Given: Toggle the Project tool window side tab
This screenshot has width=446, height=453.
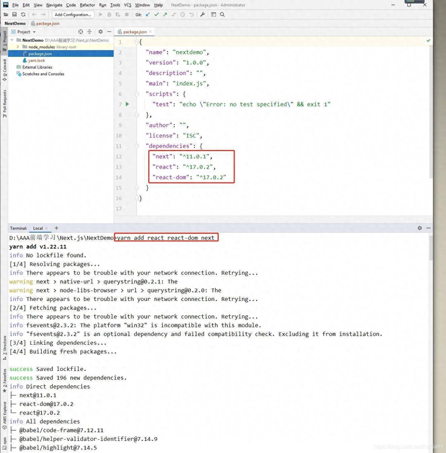Looking at the screenshot, I should (x=4, y=40).
